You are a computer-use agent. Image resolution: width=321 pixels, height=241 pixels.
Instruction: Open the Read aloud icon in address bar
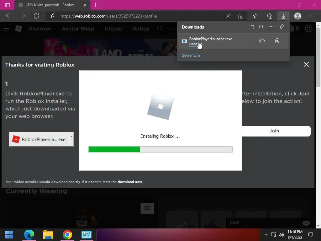pyautogui.click(x=229, y=16)
